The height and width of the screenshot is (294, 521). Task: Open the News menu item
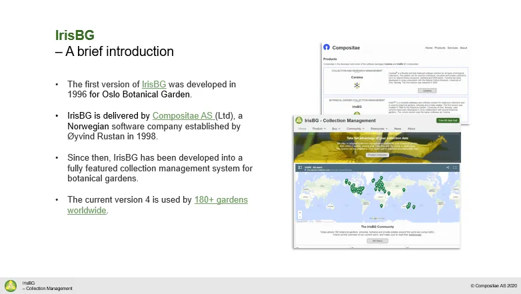[397, 129]
